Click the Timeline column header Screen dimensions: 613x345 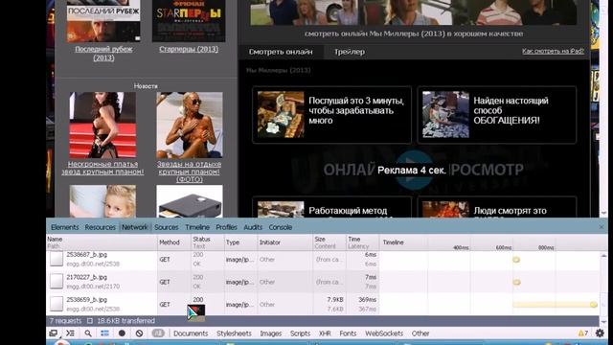click(394, 242)
